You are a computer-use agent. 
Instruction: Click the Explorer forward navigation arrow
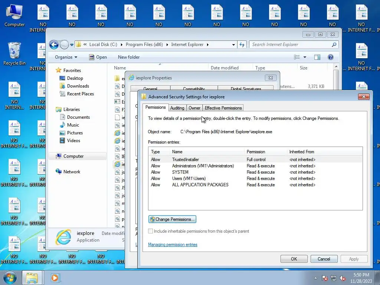64,45
